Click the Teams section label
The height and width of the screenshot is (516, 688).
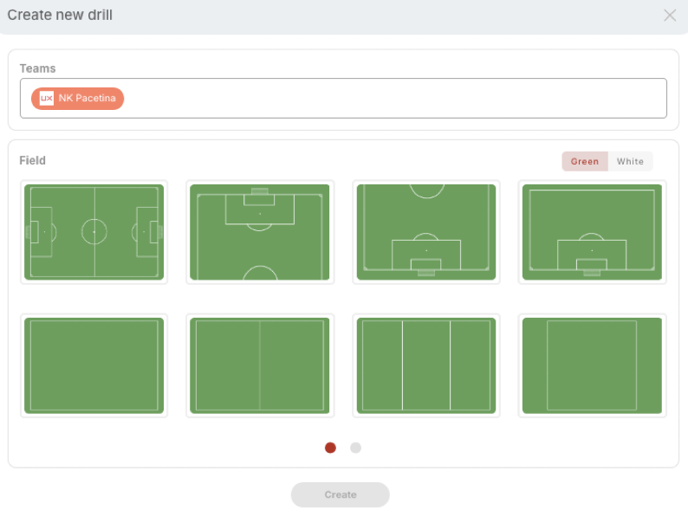click(x=37, y=68)
